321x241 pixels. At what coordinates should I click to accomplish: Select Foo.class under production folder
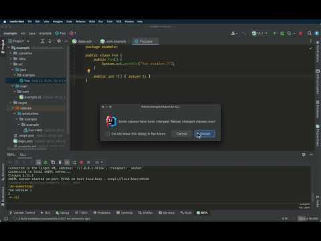(x=33, y=130)
